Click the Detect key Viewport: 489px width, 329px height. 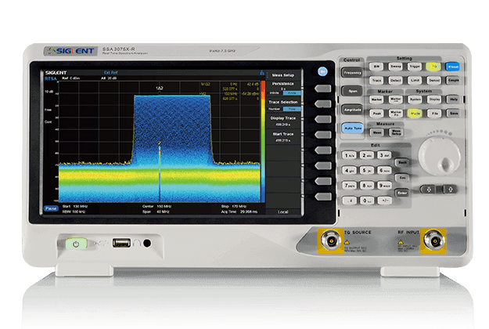pos(395,80)
